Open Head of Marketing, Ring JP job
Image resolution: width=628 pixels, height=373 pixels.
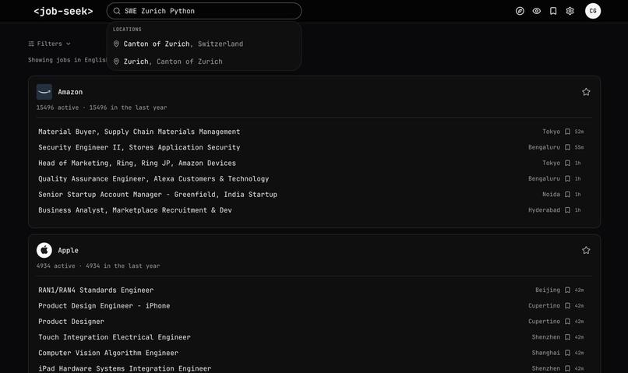point(137,164)
